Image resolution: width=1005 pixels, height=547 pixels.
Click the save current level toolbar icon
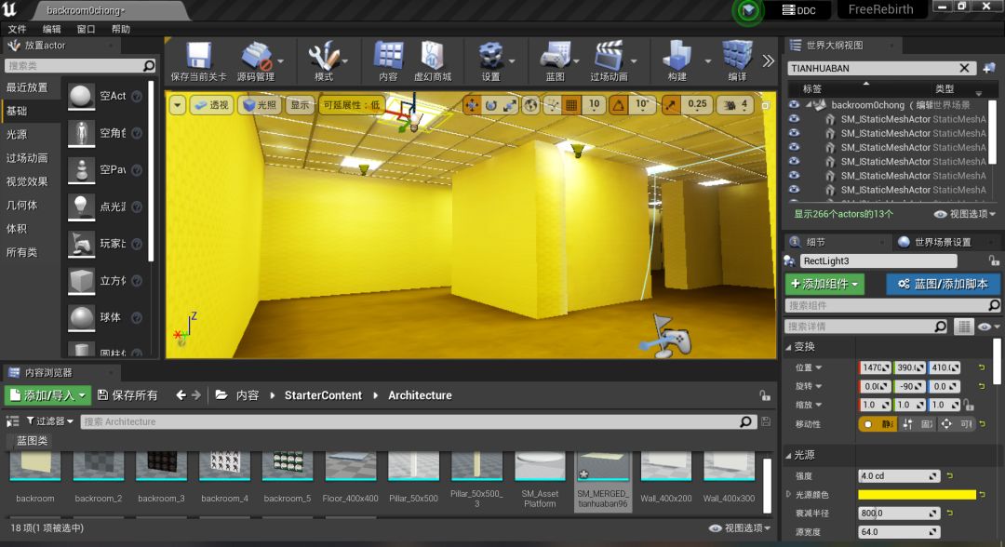[x=199, y=56]
